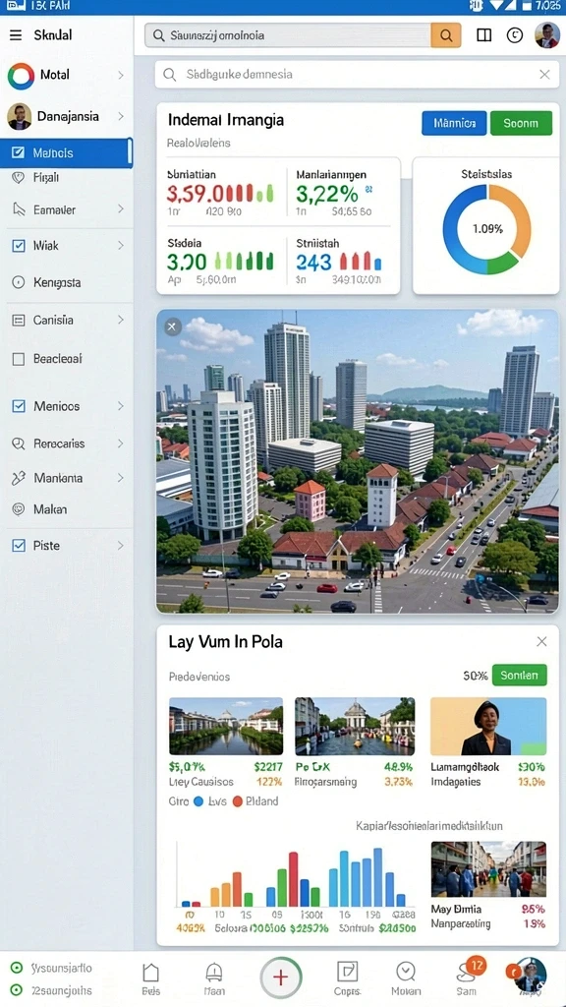
Task: Click the Mankenta tools icon
Action: click(19, 478)
